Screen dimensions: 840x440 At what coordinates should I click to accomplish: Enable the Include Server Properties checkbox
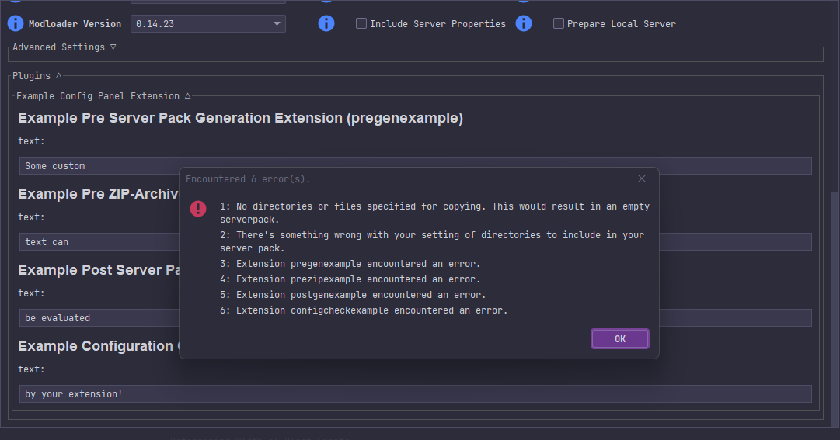point(361,24)
